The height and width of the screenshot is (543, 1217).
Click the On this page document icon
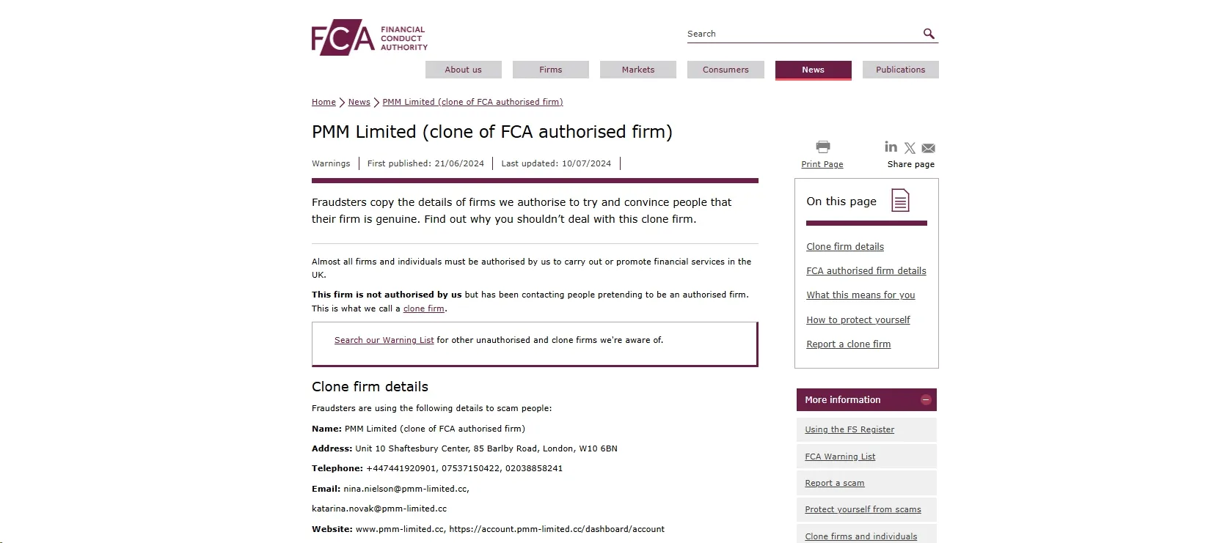(900, 201)
